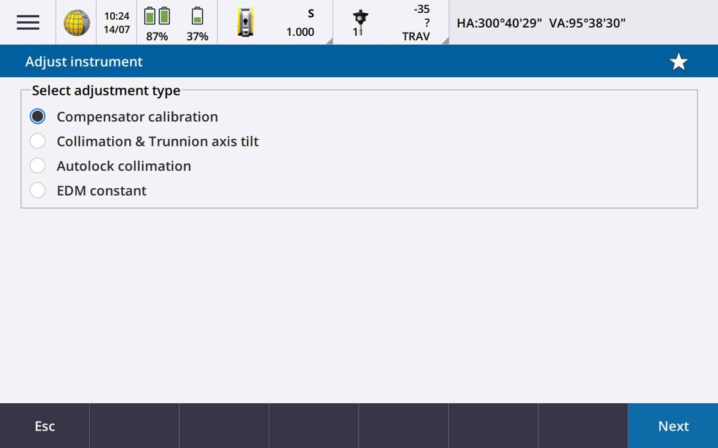Select Compensator calibration radio button
The width and height of the screenshot is (718, 448).
pyautogui.click(x=38, y=116)
